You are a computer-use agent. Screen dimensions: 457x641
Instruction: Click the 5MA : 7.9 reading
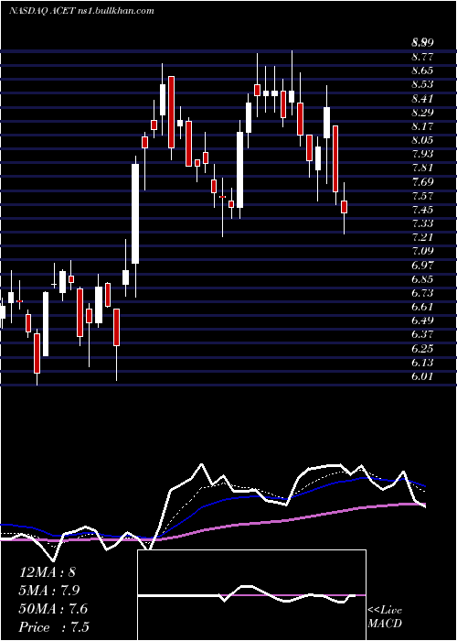pyautogui.click(x=49, y=591)
